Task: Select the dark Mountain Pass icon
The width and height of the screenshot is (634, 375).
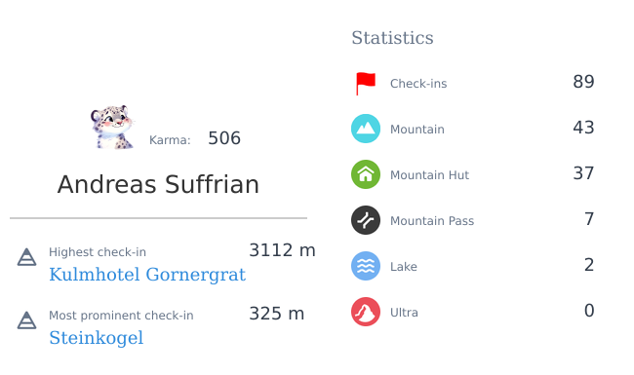Action: point(366,220)
